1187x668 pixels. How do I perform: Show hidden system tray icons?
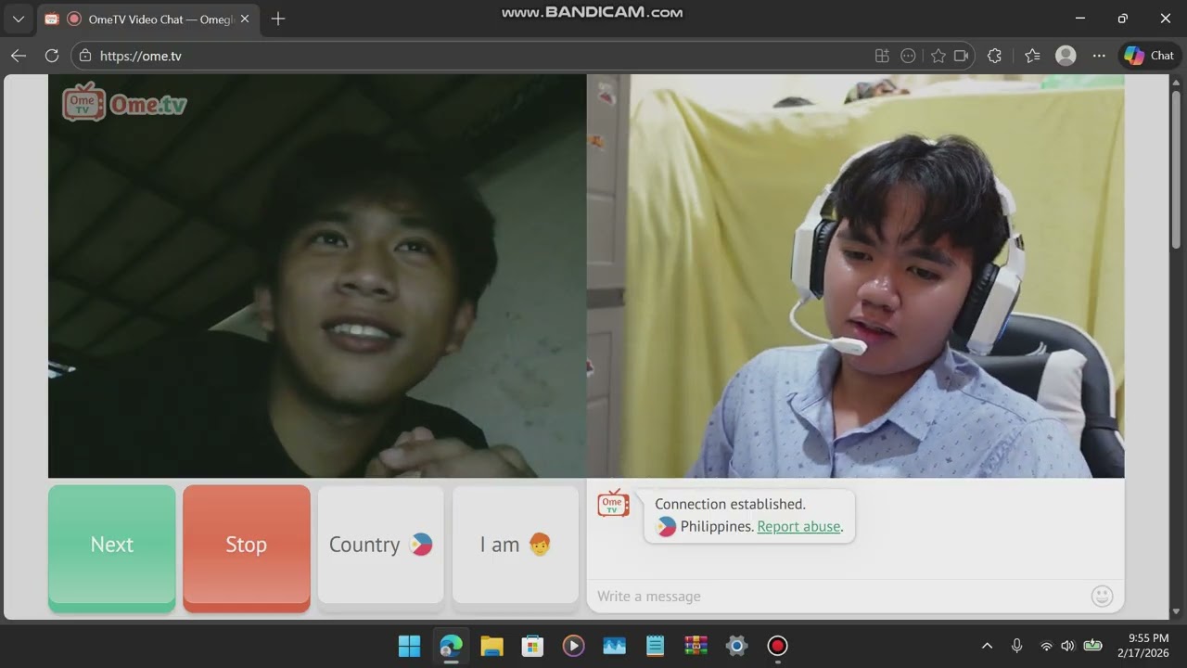point(987,646)
